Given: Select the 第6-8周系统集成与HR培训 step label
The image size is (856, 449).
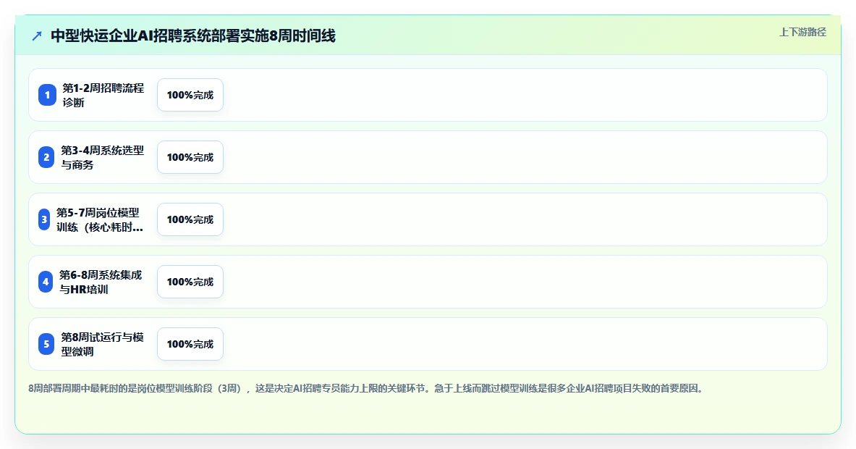Looking at the screenshot, I should click(101, 282).
